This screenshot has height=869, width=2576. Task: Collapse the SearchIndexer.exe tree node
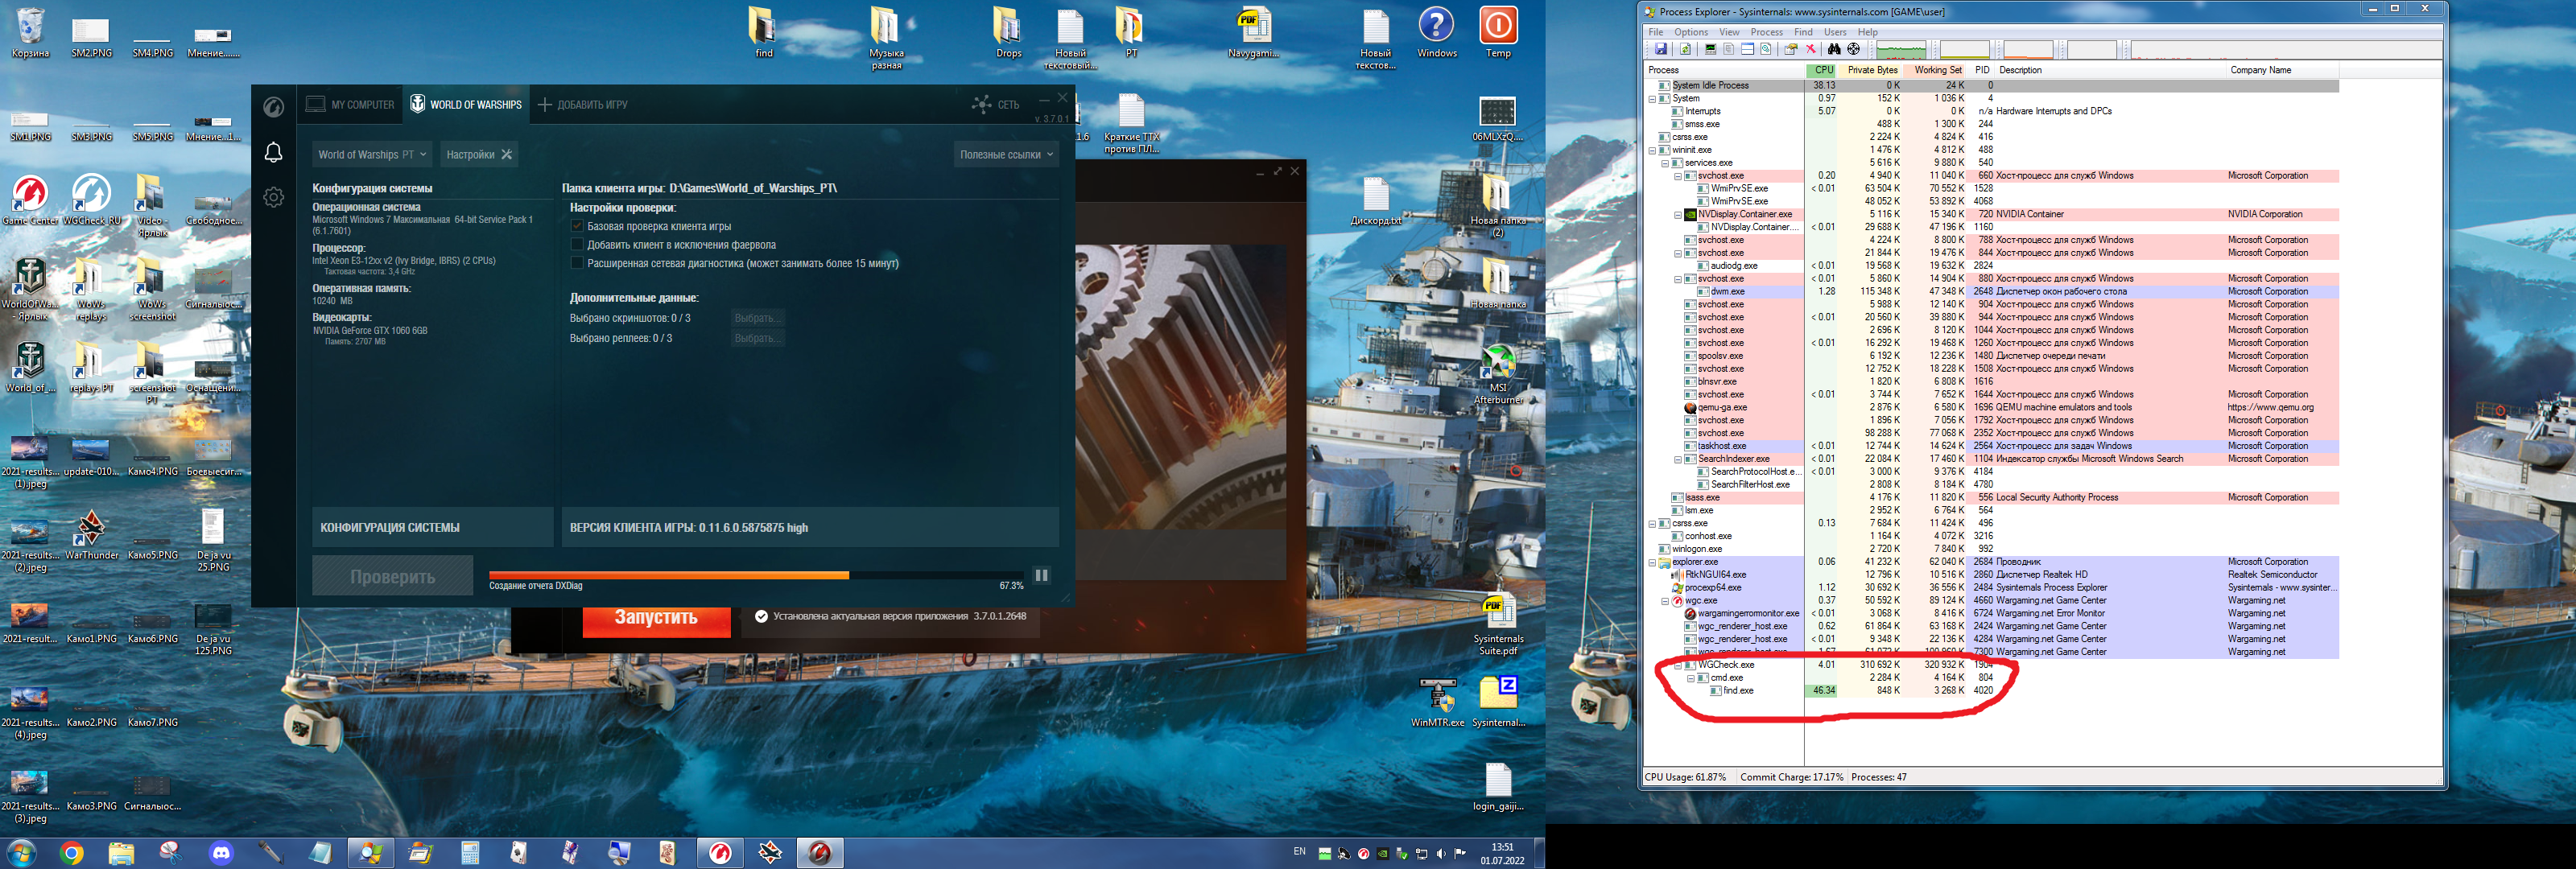(1678, 459)
